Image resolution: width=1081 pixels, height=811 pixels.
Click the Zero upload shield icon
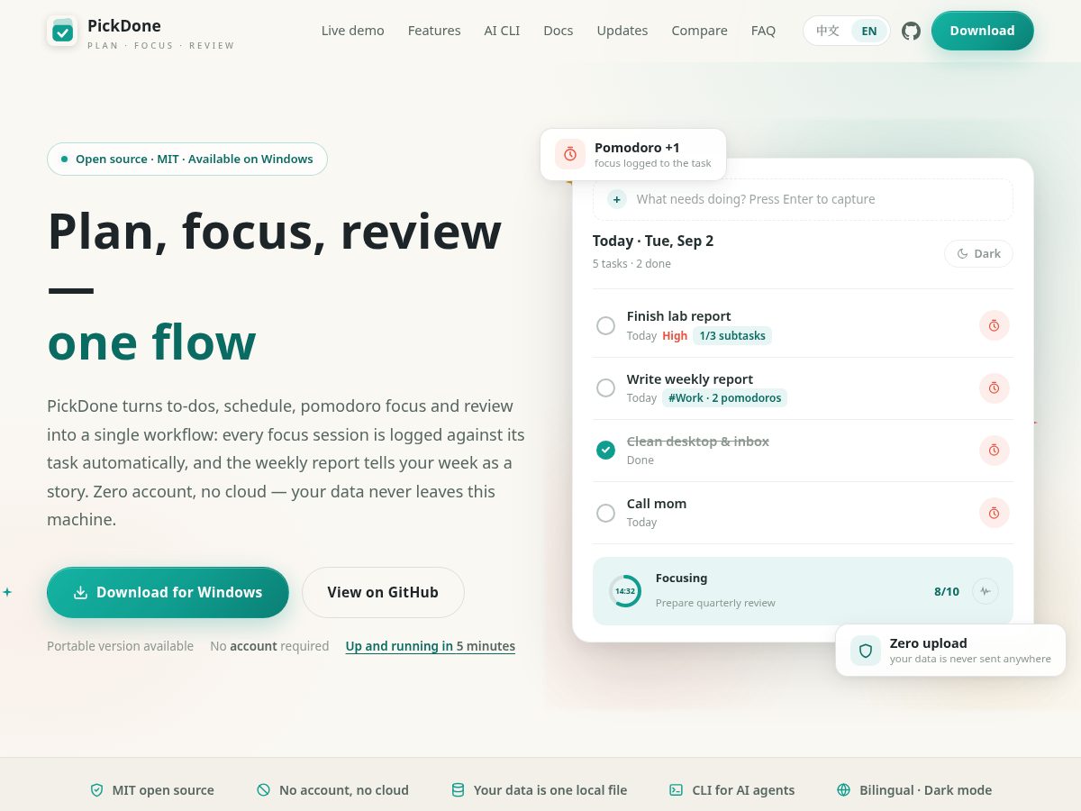(x=866, y=651)
